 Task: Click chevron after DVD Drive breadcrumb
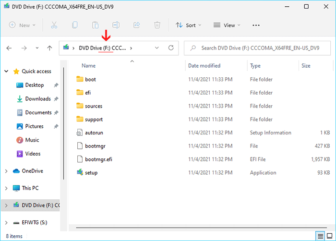pyautogui.click(x=131, y=48)
